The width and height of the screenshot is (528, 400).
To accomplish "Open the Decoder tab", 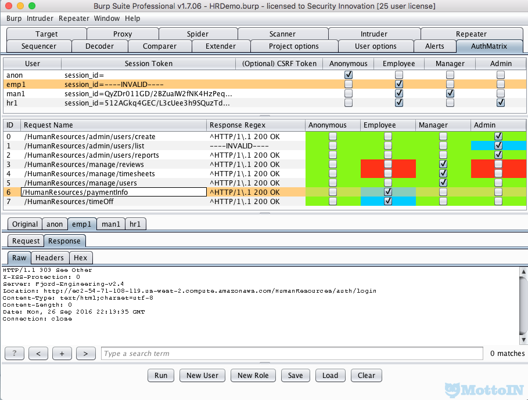I will (x=99, y=46).
